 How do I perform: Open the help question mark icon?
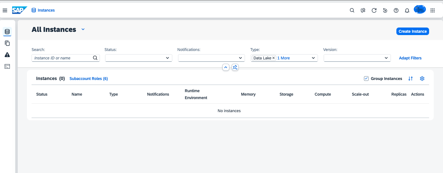(396, 10)
